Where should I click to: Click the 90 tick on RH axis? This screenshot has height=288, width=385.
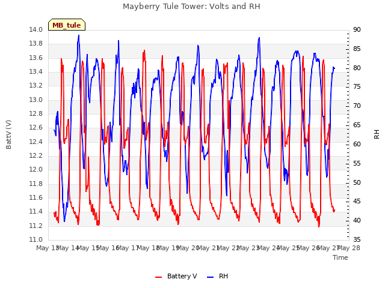[x=357, y=30]
